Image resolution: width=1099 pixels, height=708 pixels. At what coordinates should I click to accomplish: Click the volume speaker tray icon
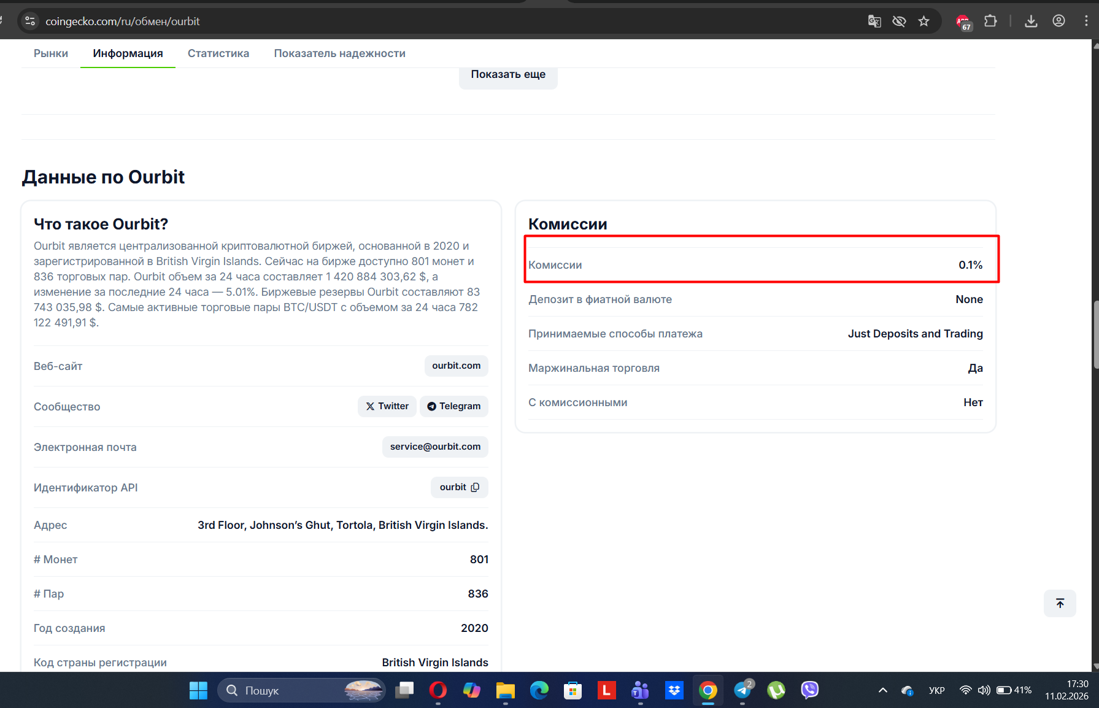click(x=984, y=690)
